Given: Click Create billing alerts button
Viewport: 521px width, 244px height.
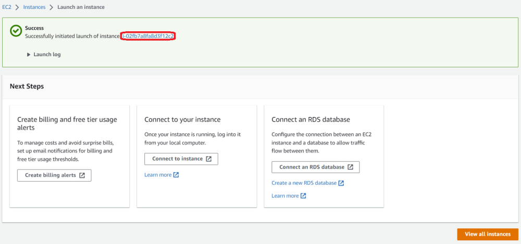Looking at the screenshot, I should (x=54, y=175).
